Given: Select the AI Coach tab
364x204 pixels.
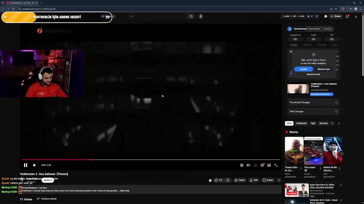Looking at the screenshot, I should (x=328, y=29).
